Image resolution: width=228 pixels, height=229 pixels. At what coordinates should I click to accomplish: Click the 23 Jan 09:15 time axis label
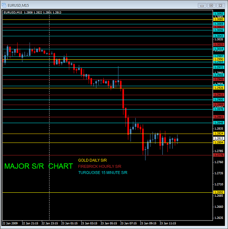click(x=148, y=224)
